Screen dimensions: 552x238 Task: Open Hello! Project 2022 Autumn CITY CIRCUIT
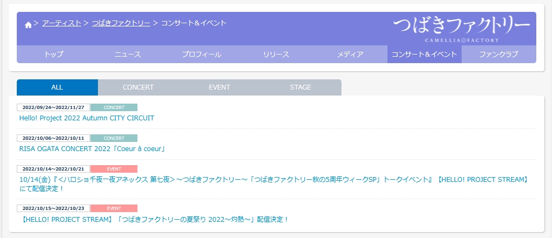(x=87, y=118)
